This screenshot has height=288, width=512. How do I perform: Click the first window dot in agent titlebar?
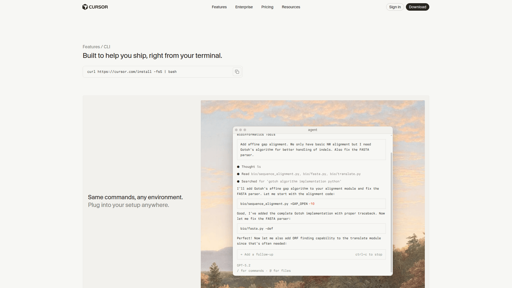tap(236, 130)
